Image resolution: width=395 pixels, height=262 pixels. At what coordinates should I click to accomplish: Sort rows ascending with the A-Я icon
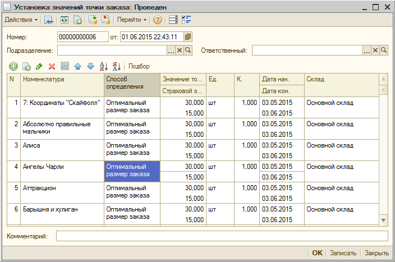click(103, 66)
